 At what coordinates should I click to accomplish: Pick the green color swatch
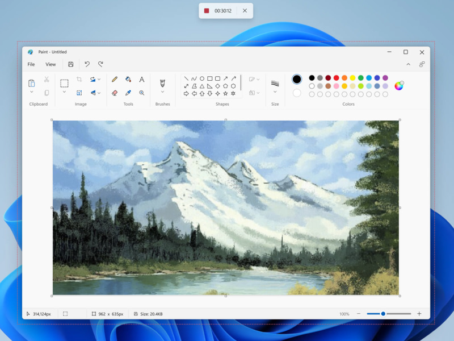(x=361, y=78)
